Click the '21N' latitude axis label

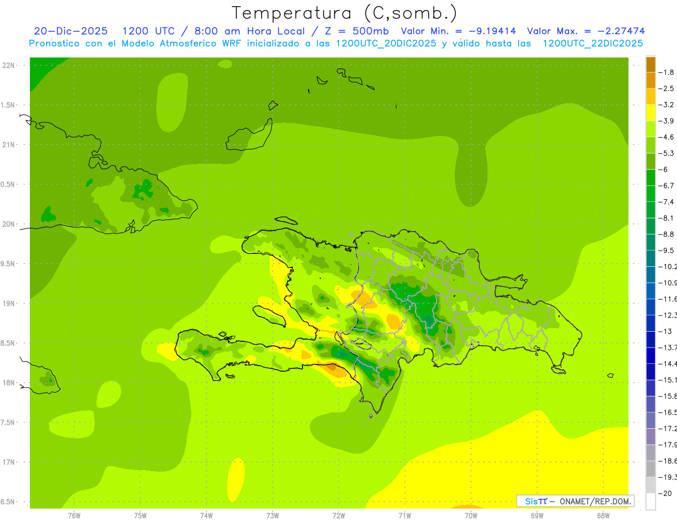(9, 145)
